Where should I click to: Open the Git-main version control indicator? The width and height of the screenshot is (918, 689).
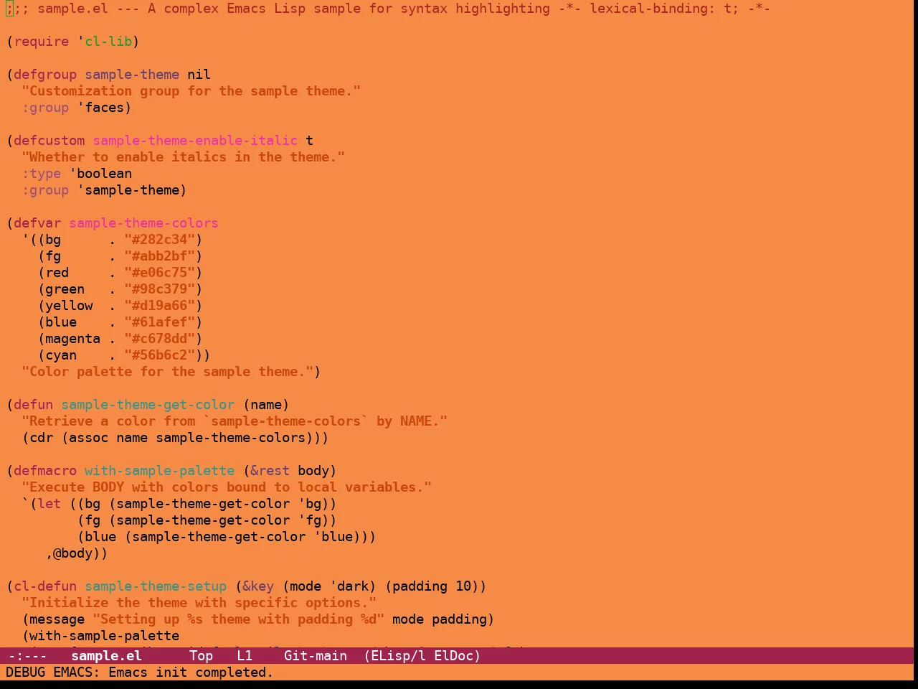pos(316,655)
